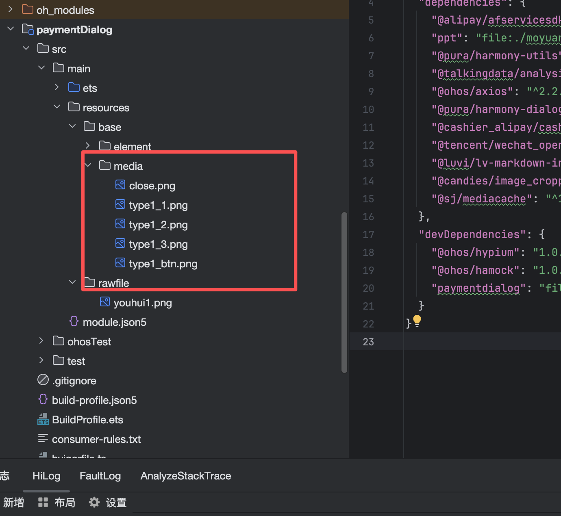Click the image icon of type1_1.png
Screen dimensions: 561x516
coord(120,204)
